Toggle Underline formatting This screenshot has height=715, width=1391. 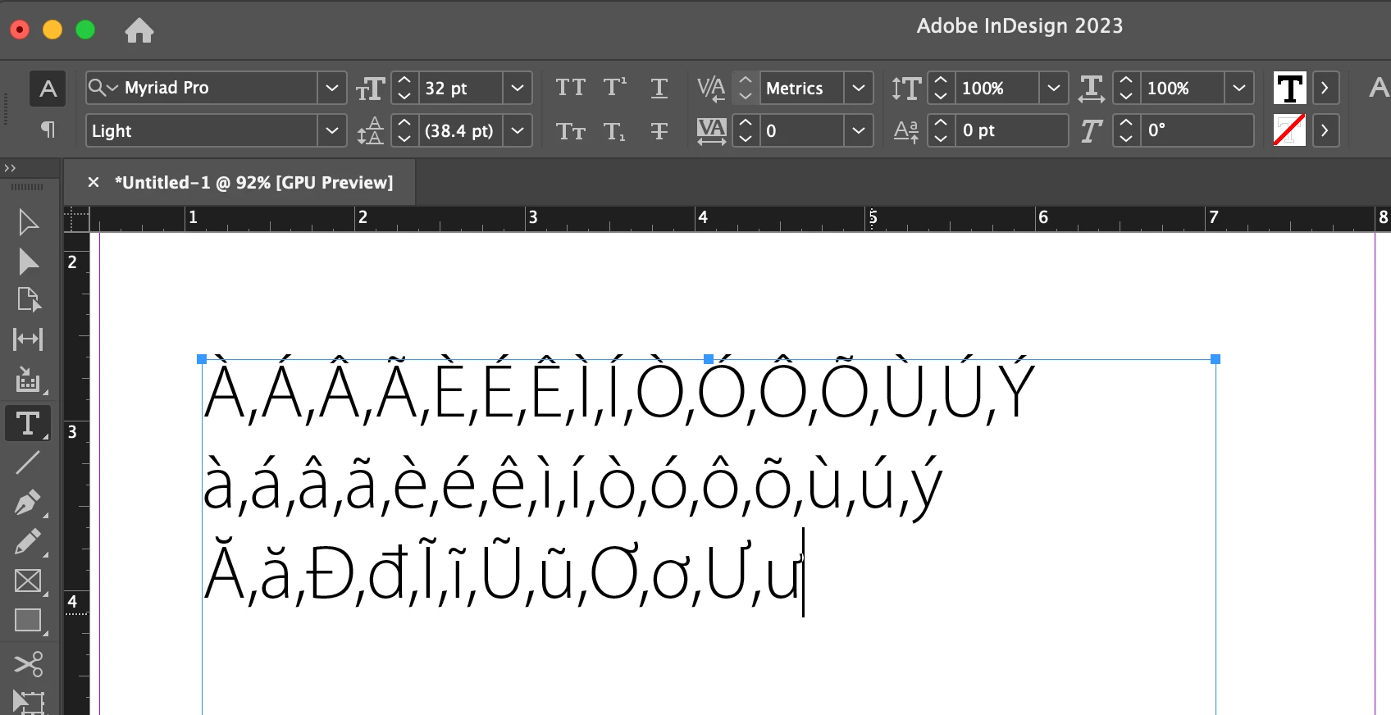point(659,88)
